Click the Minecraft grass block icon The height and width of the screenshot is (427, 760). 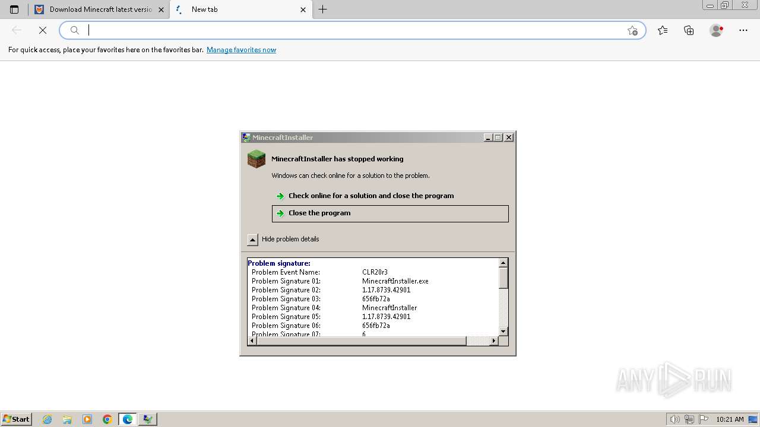(x=256, y=159)
